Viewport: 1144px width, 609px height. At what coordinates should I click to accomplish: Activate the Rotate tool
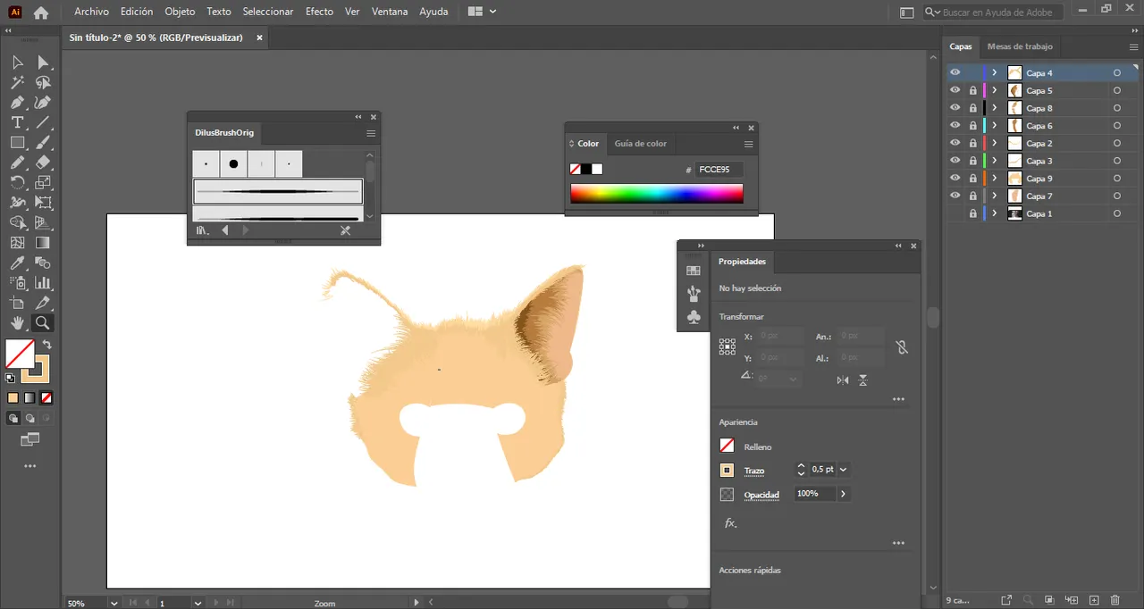click(17, 183)
